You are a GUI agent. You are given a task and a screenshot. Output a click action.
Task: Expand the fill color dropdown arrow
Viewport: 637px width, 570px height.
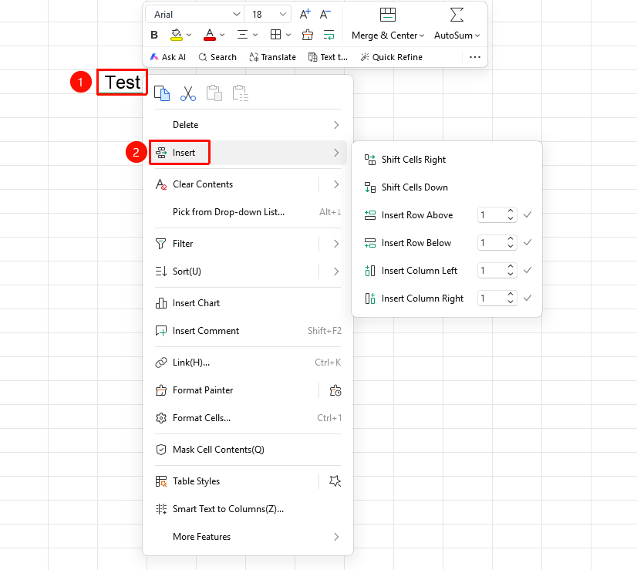189,35
